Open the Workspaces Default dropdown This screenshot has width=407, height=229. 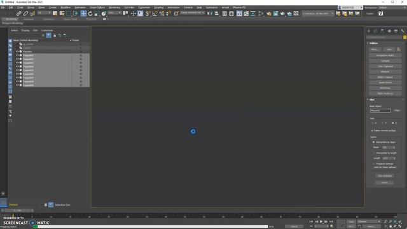[392, 8]
